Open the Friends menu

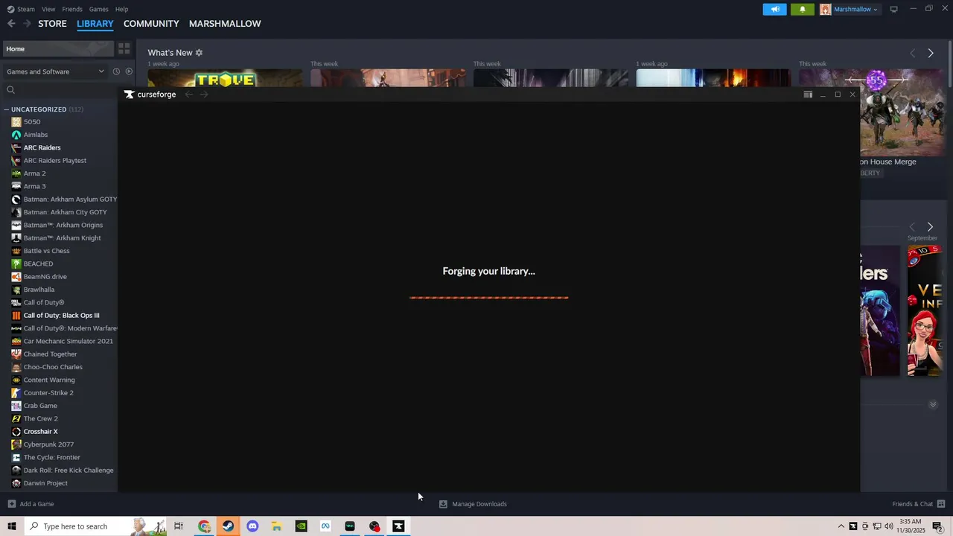(x=72, y=9)
